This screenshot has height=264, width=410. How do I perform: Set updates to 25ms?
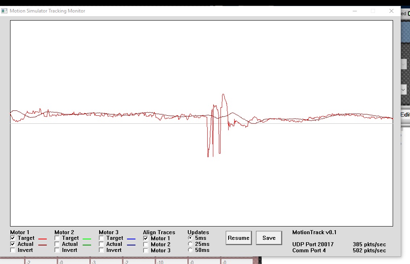[x=190, y=244]
